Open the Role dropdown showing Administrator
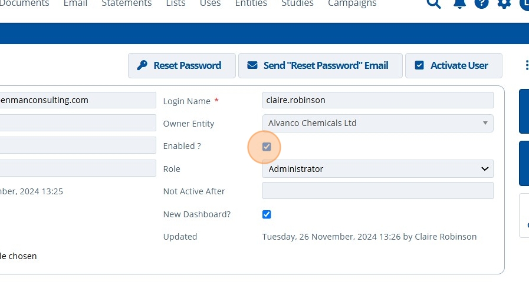This screenshot has width=529, height=295. (377, 169)
